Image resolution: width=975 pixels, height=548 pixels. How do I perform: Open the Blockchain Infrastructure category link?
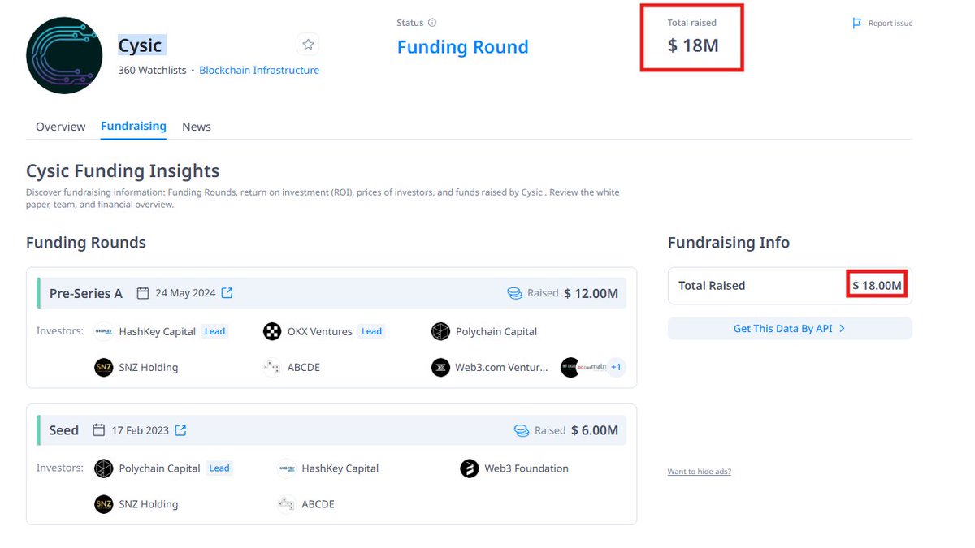(x=259, y=71)
